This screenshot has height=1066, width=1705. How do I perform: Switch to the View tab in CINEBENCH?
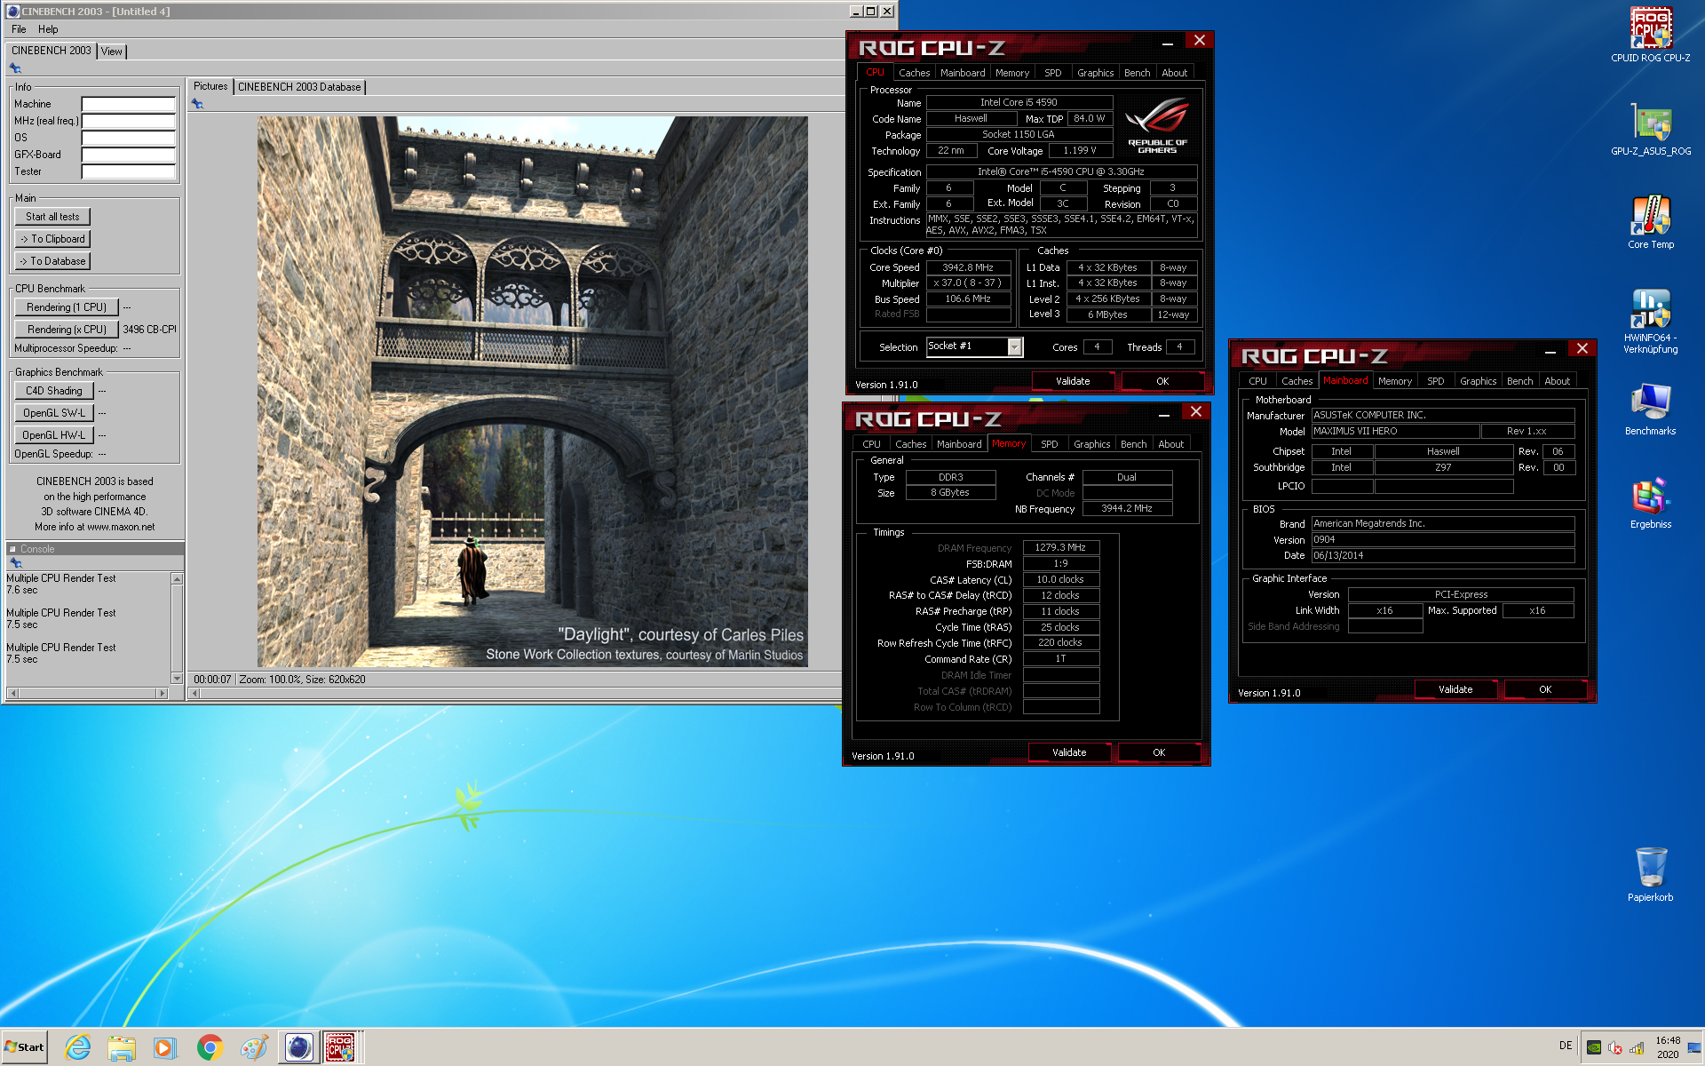[x=111, y=52]
